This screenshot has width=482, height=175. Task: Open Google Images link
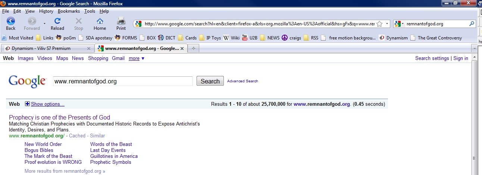pos(26,58)
